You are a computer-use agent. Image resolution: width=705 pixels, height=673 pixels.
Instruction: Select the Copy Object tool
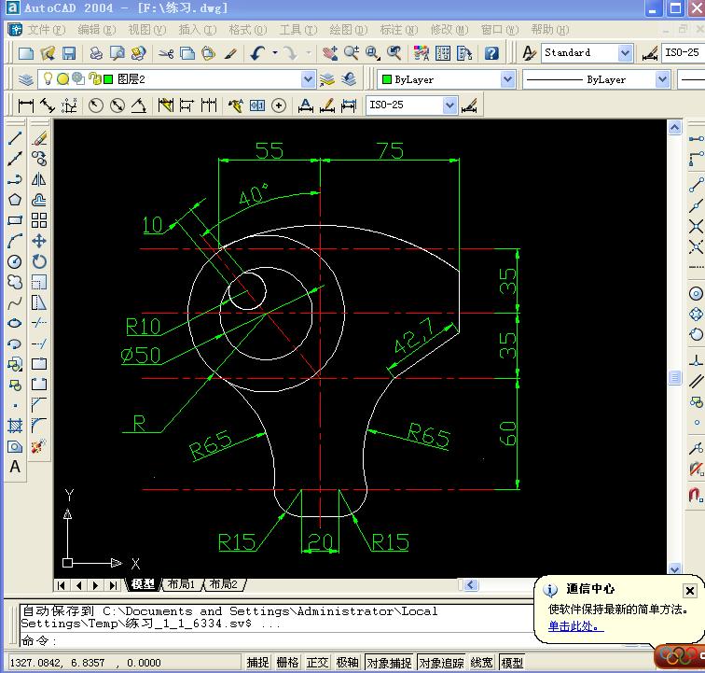[x=39, y=159]
